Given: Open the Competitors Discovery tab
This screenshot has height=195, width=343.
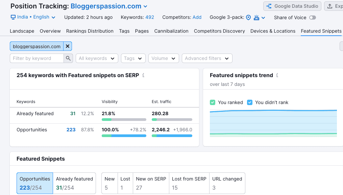Looking at the screenshot, I should click(219, 31).
